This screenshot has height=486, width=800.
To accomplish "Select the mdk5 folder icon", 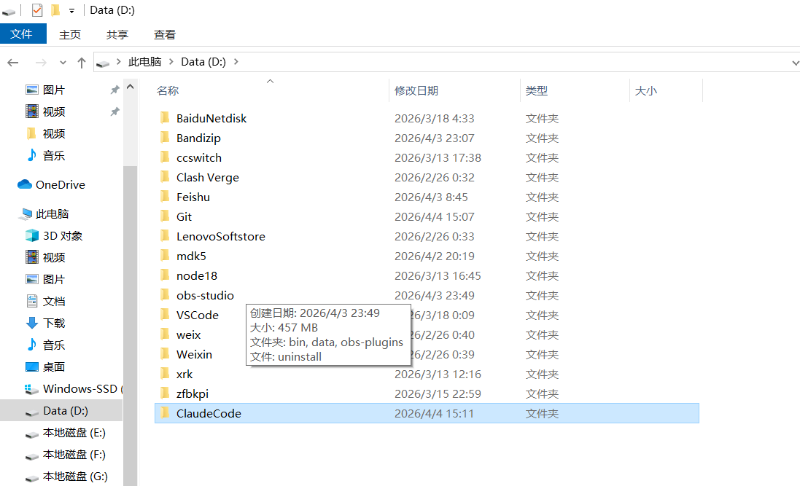I will click(x=165, y=256).
